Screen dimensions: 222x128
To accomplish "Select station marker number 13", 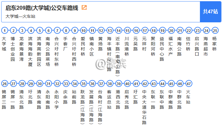I will tap(110, 30).
